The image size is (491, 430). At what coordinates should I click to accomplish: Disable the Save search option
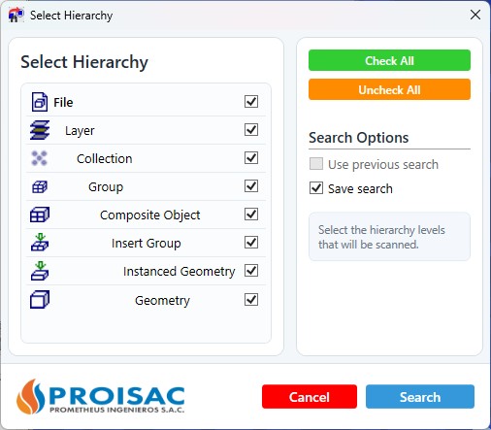click(x=316, y=188)
